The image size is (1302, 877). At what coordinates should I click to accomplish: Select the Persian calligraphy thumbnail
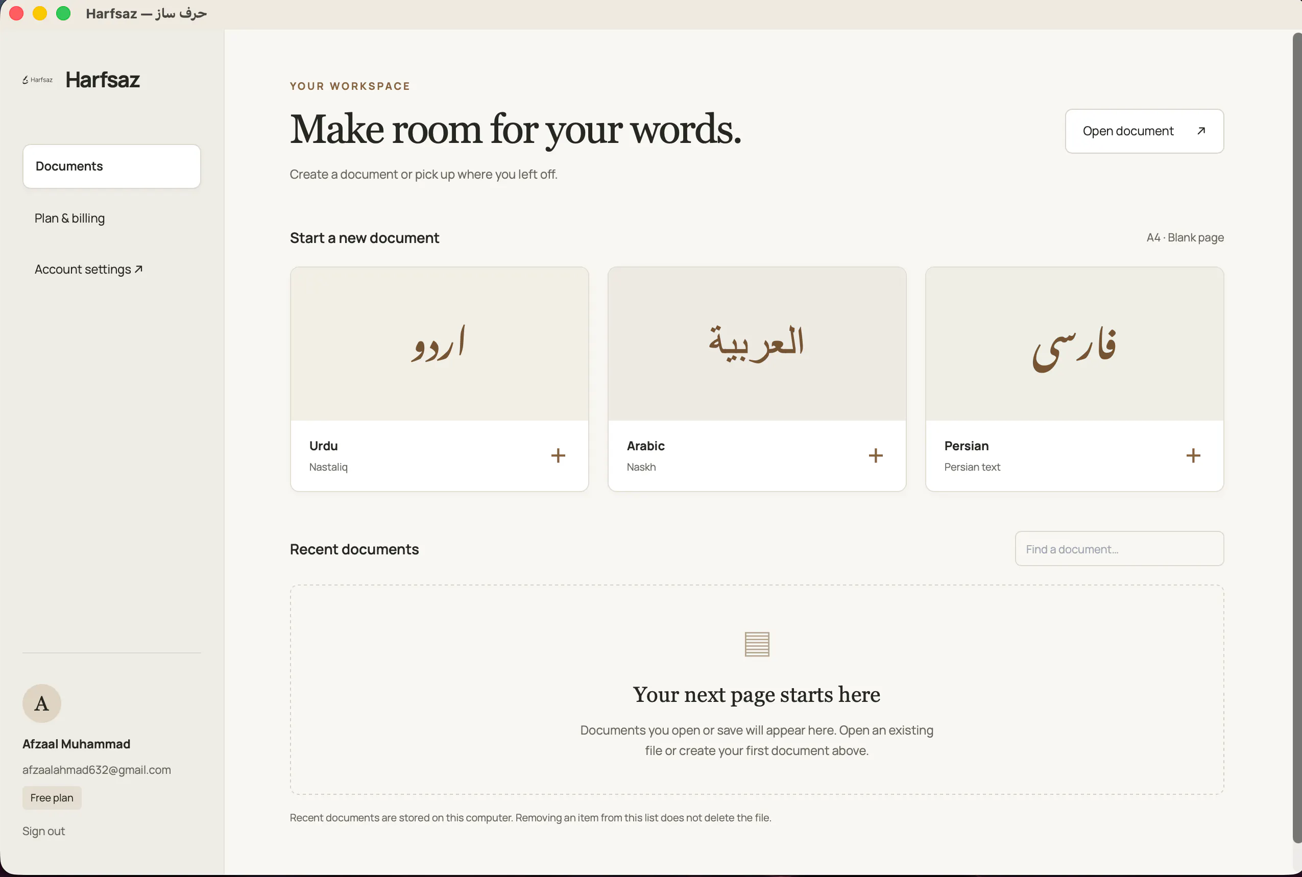pyautogui.click(x=1074, y=344)
